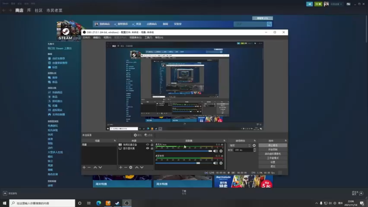Pop out the Sources dock
368x207 pixels.
(151, 141)
